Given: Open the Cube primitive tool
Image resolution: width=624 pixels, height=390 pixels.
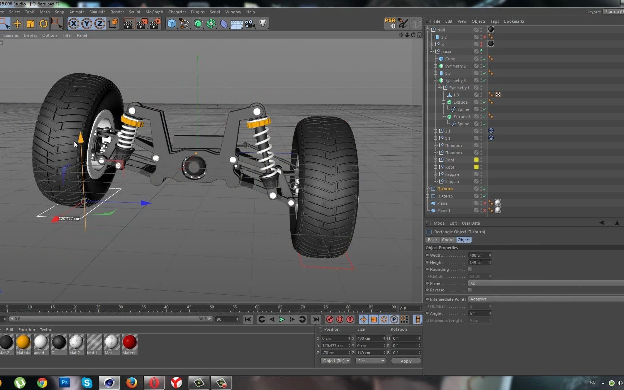Looking at the screenshot, I should pyautogui.click(x=172, y=23).
